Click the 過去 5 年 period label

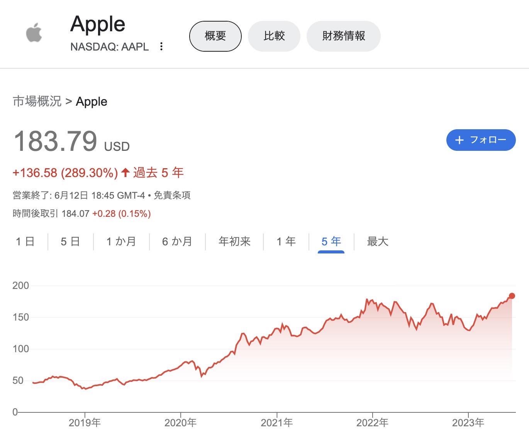point(158,172)
